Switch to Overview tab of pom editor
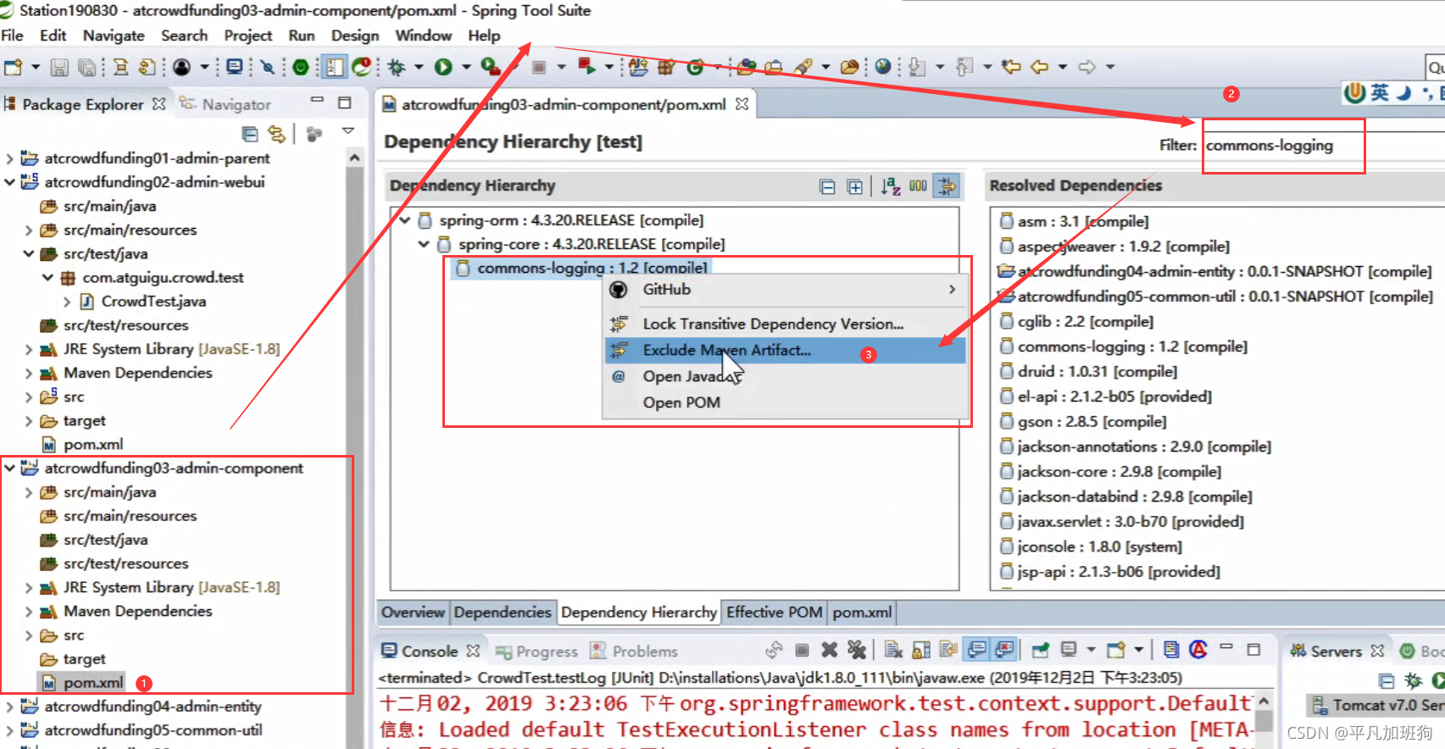The image size is (1445, 749). 412,612
